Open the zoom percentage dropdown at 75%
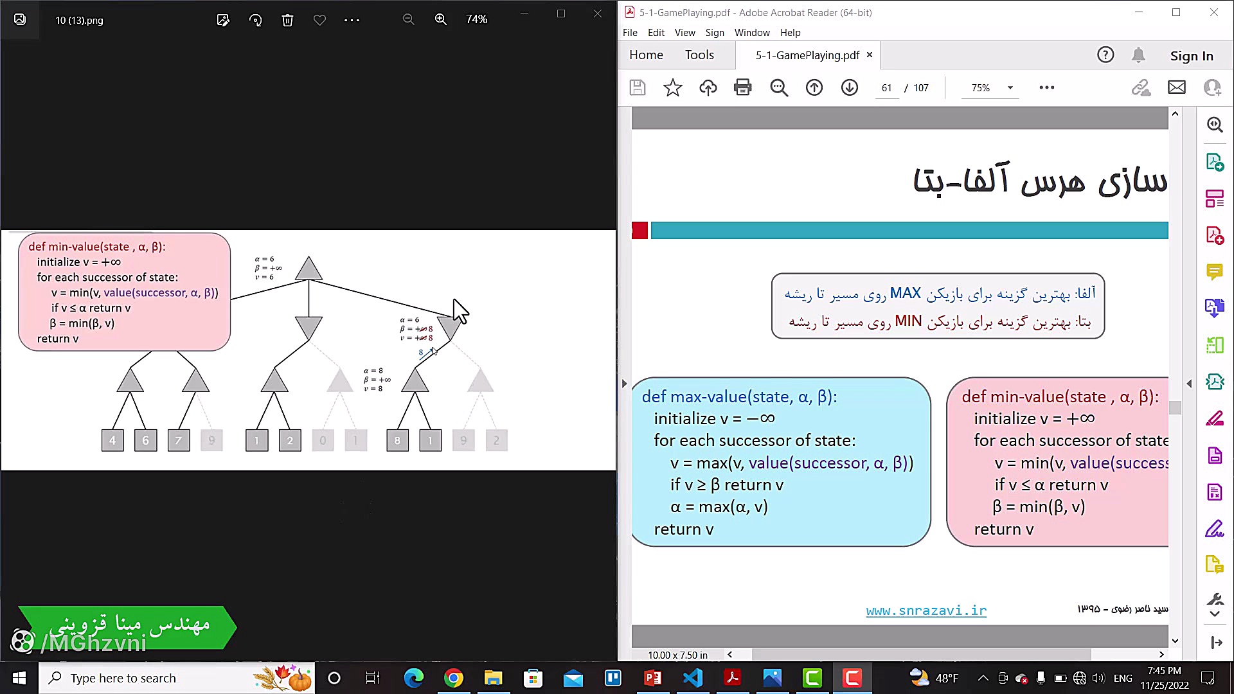Image resolution: width=1234 pixels, height=694 pixels. click(x=1010, y=88)
